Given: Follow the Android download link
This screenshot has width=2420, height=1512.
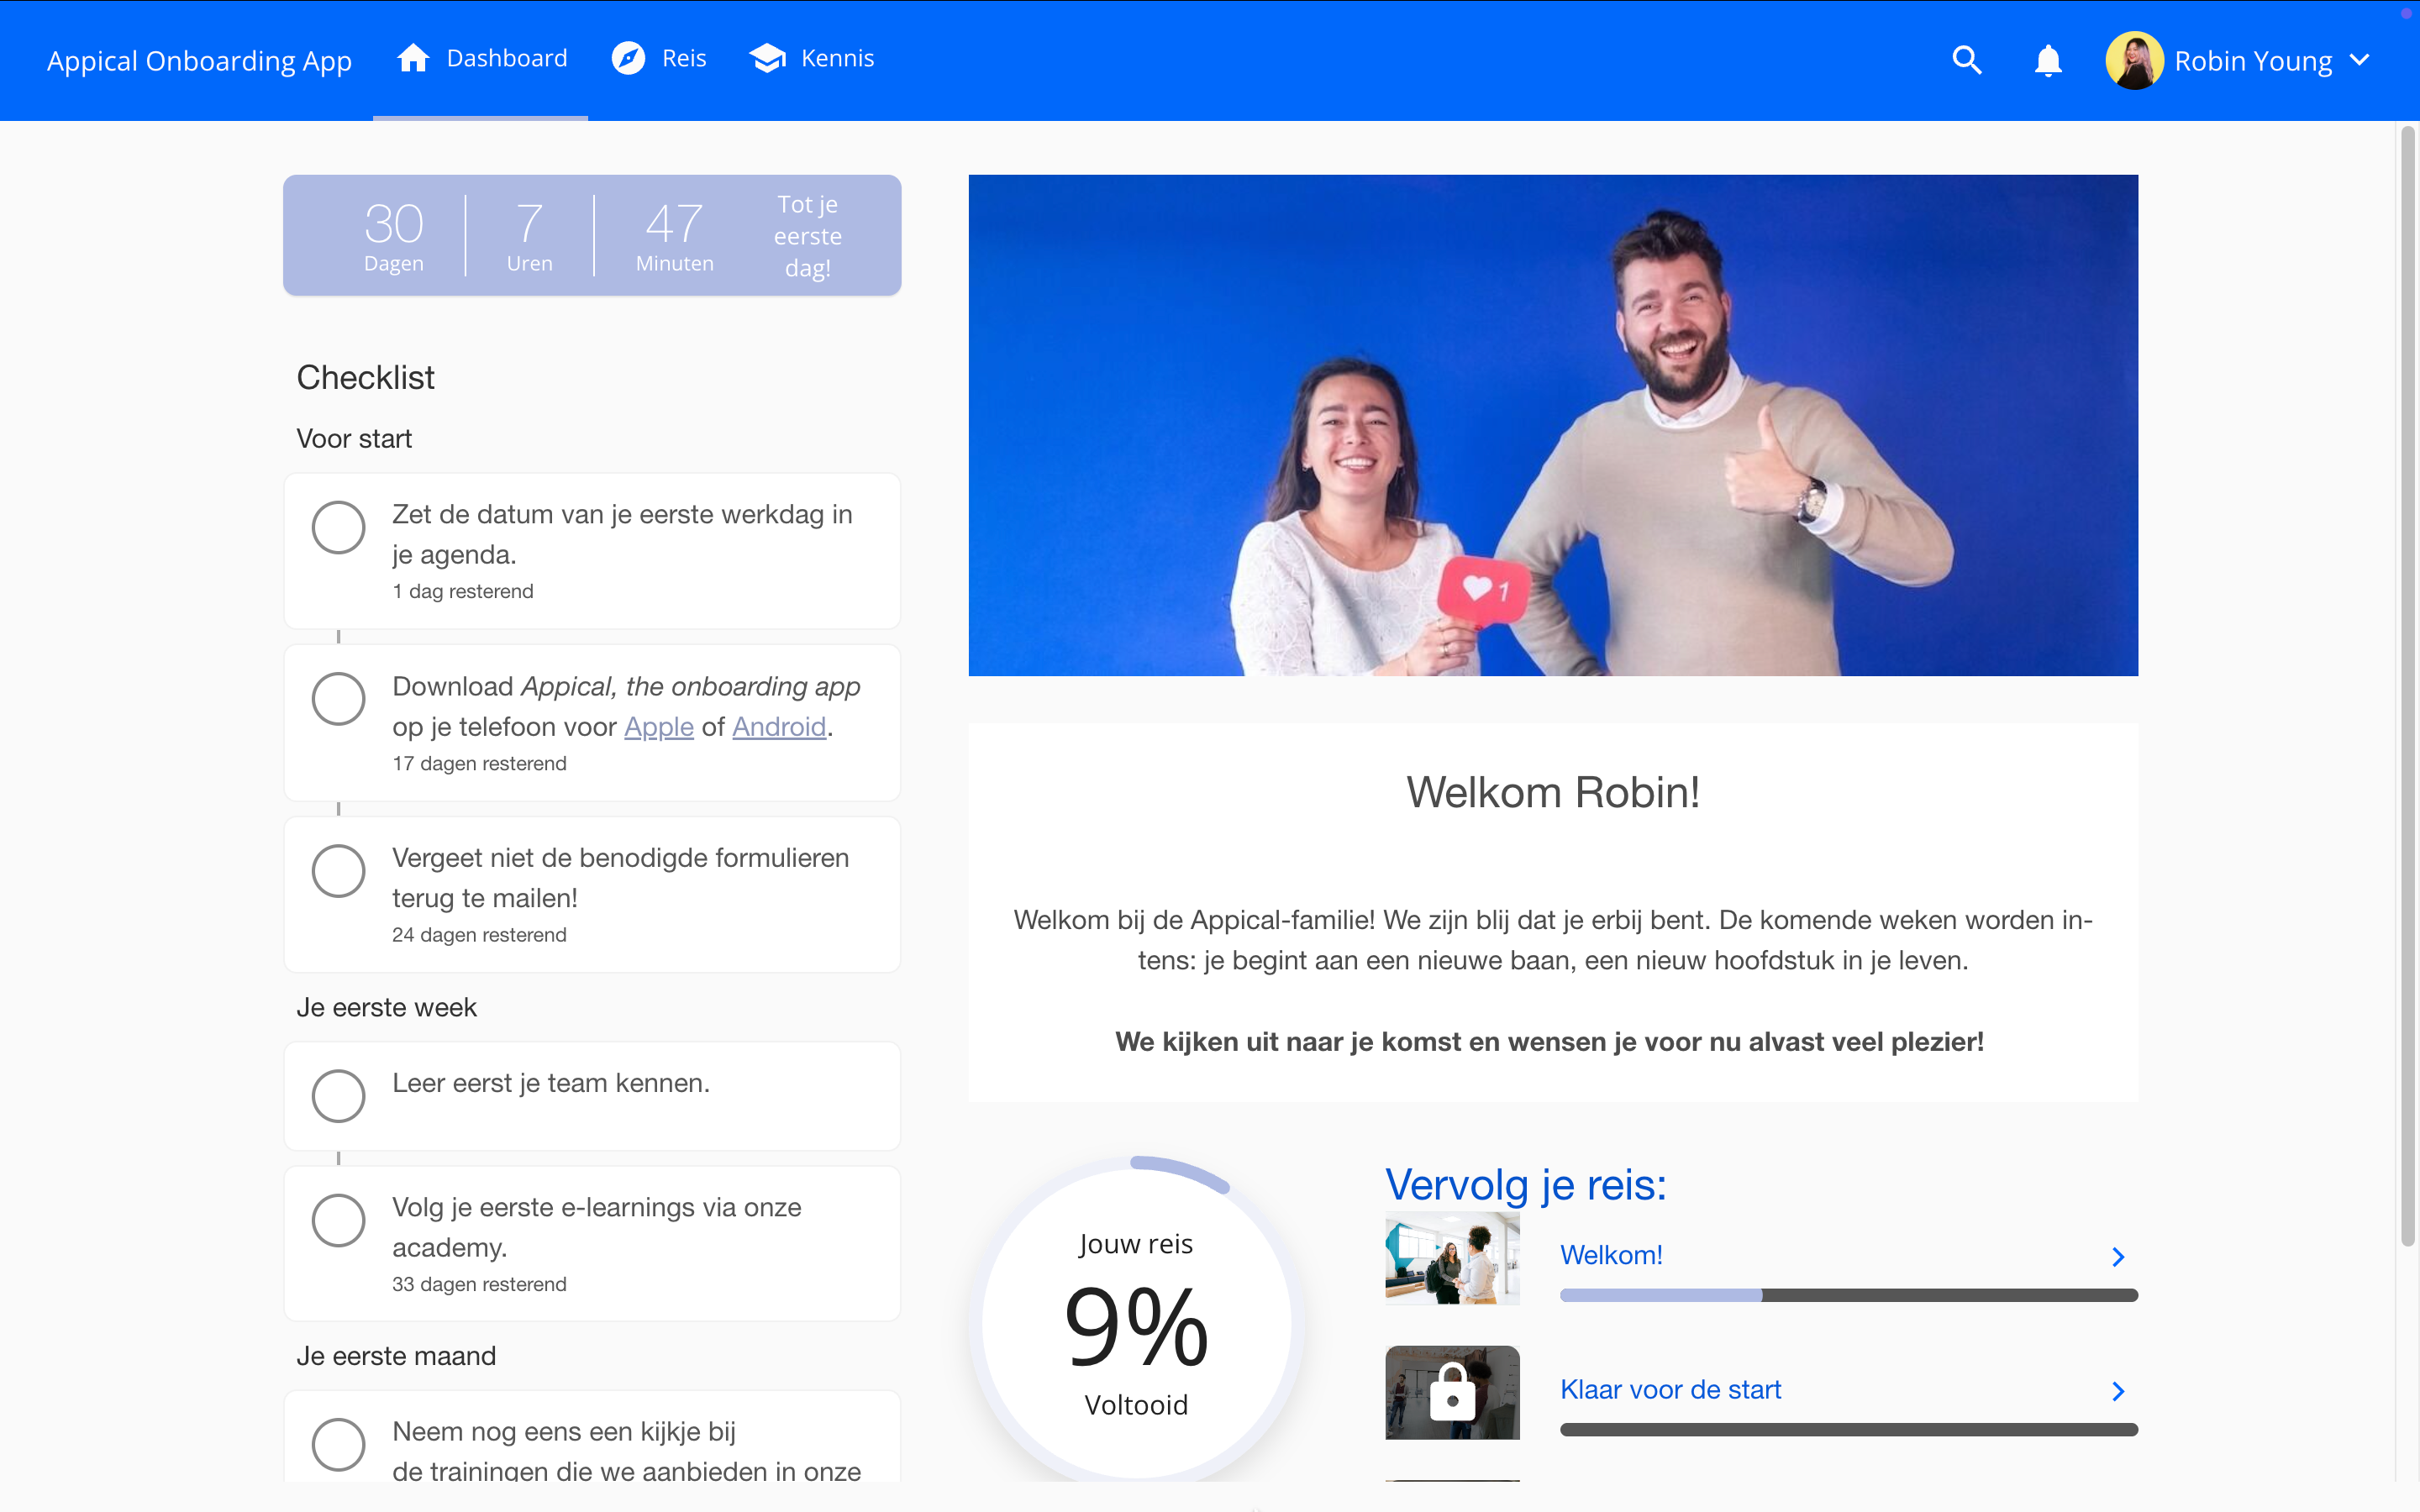Looking at the screenshot, I should tap(779, 727).
